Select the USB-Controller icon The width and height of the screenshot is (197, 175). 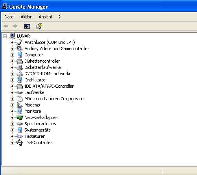click(x=20, y=143)
